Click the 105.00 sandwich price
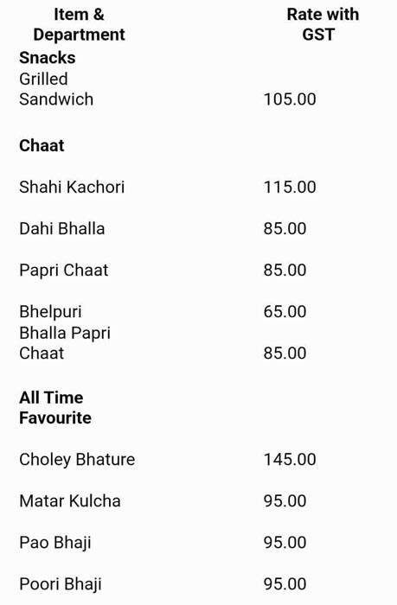 tap(290, 99)
